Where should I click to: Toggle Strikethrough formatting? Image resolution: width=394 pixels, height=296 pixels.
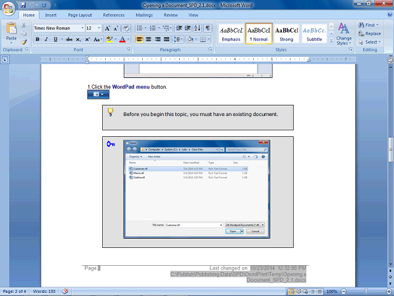(x=69, y=39)
